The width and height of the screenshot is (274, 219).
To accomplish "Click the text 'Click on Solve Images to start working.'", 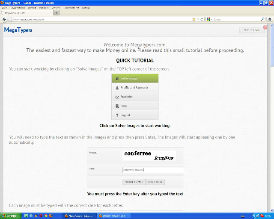I will 135,126.
